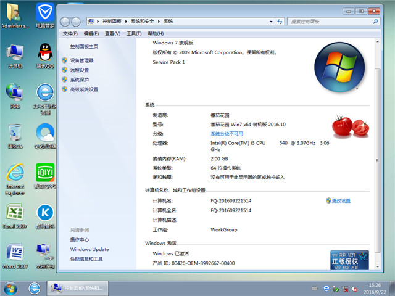Click the back navigation arrow button
Screen dimensions: 395x296
tap(65, 22)
